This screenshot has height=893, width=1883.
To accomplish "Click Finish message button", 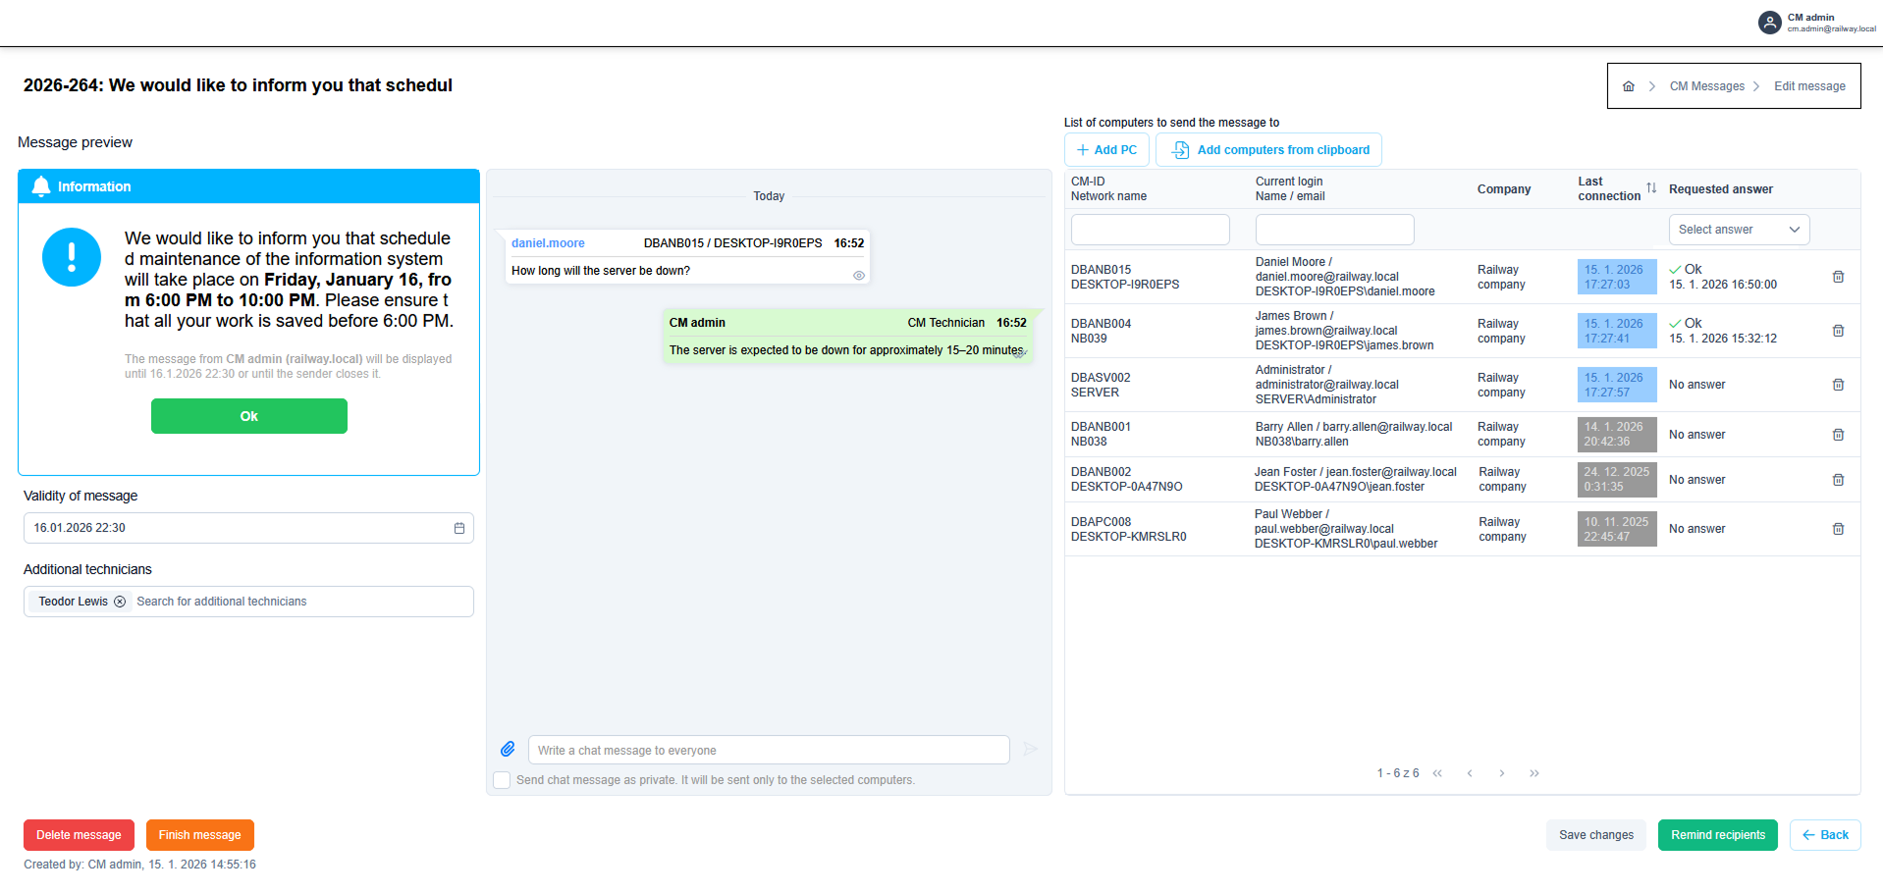I will [x=200, y=835].
